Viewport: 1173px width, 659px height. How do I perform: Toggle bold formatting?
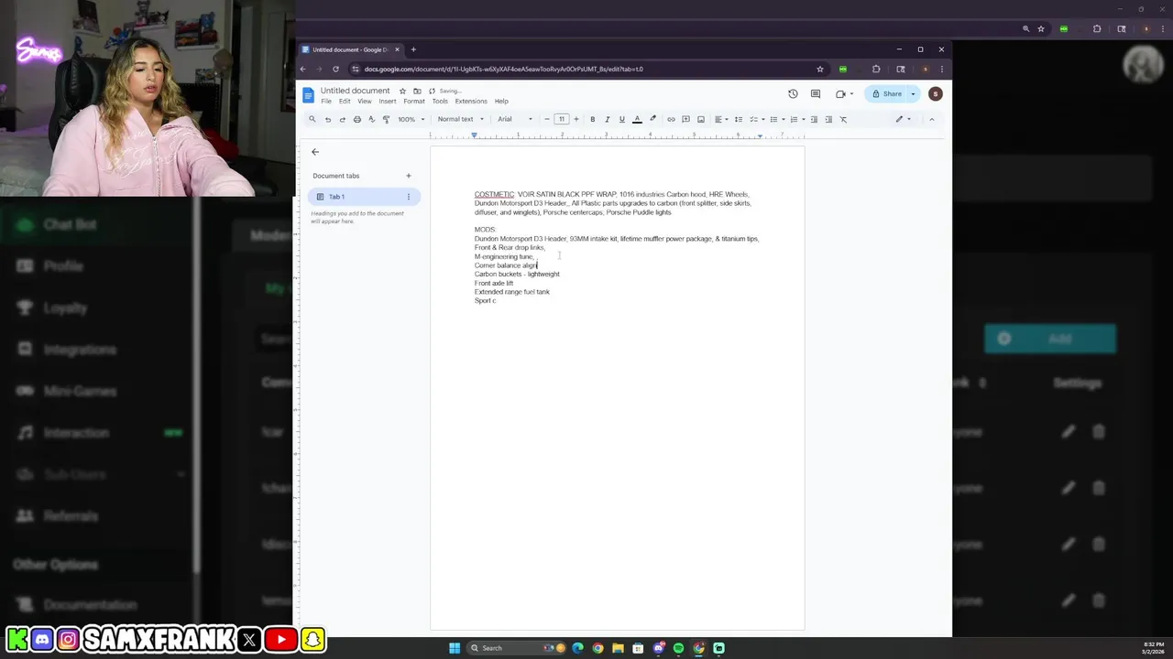pos(592,119)
